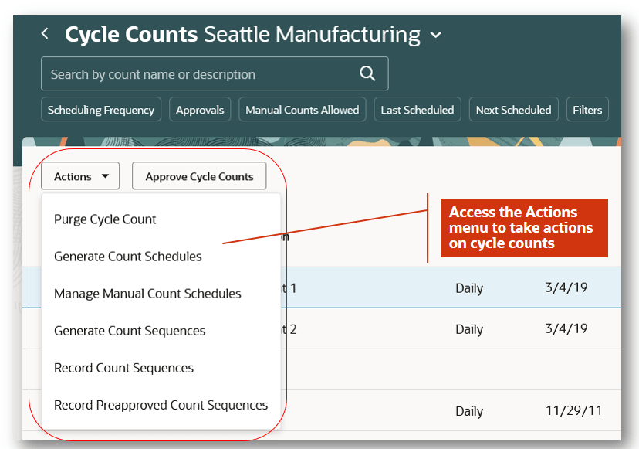Click the Actions button's down arrow
The image size is (639, 449).
click(105, 176)
